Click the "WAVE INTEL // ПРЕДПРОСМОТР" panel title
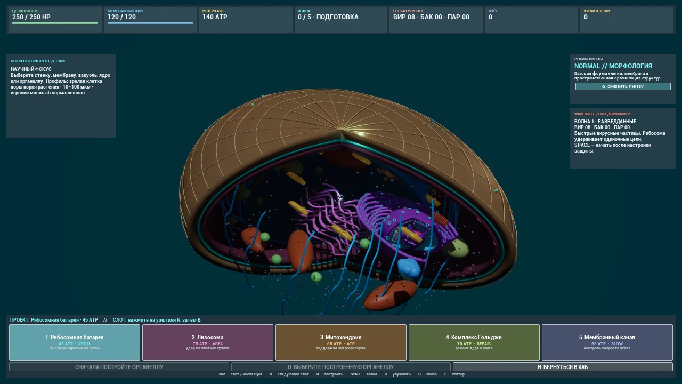 point(602,114)
